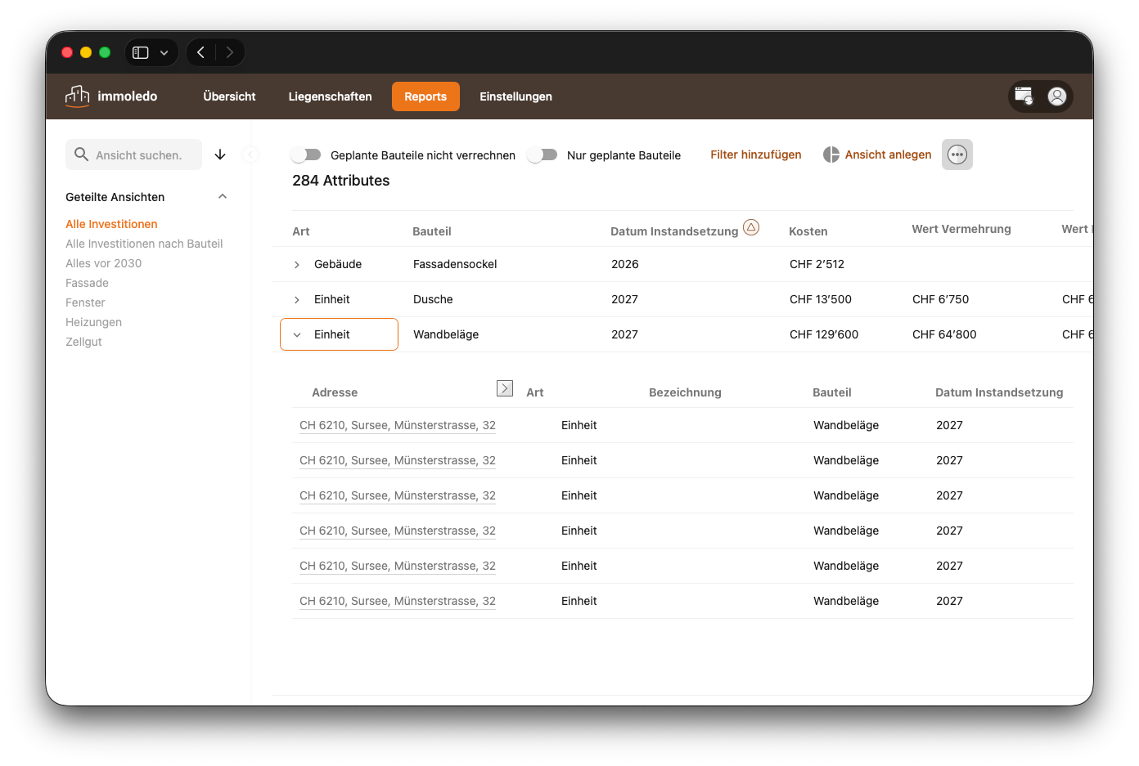Toggle Geplante Bauteile nicht verrechnen switch

click(x=306, y=155)
